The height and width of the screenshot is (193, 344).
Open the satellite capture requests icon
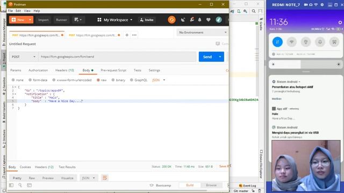tap(183, 20)
